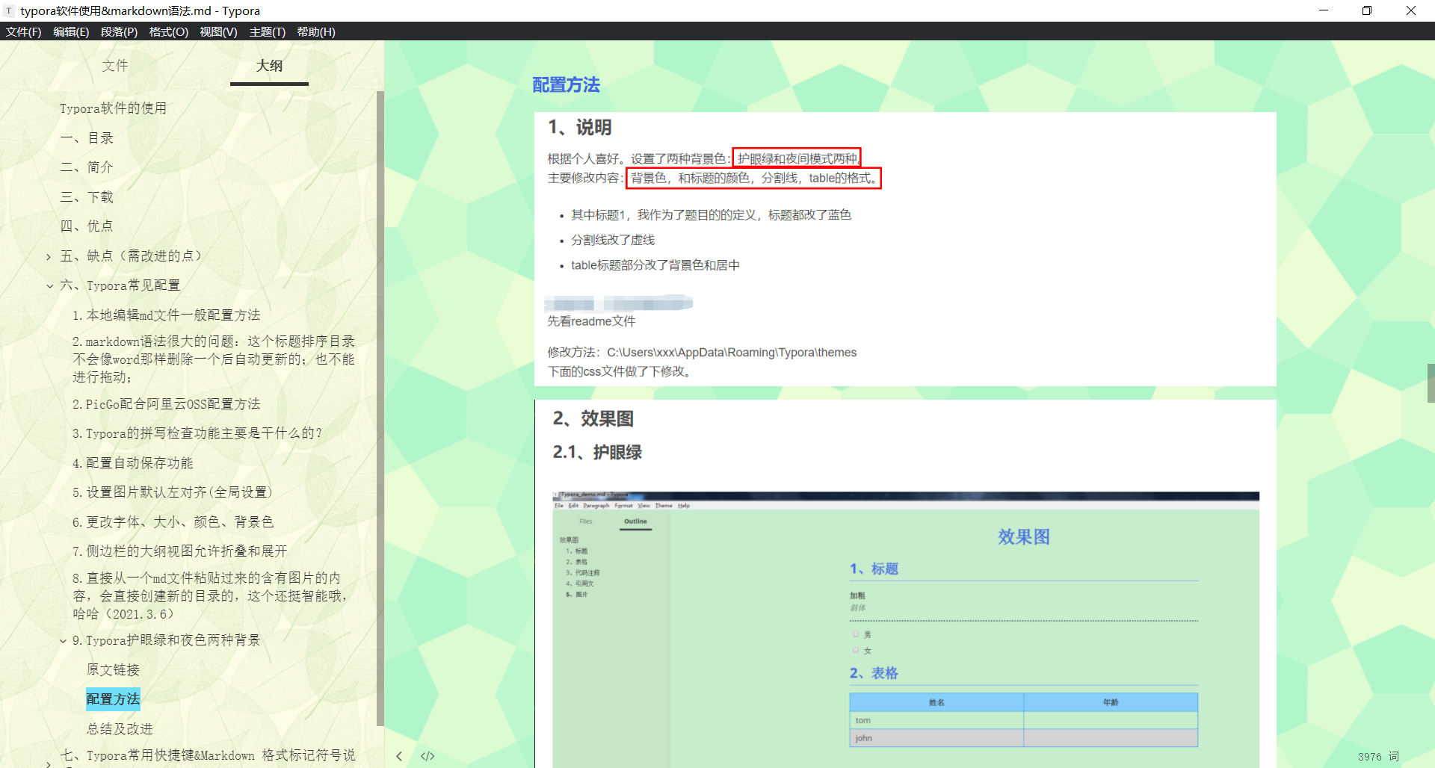The width and height of the screenshot is (1435, 768).
Task: Open 2.PicGo配合阿里云OSS配置方法 outline item
Action: (167, 404)
